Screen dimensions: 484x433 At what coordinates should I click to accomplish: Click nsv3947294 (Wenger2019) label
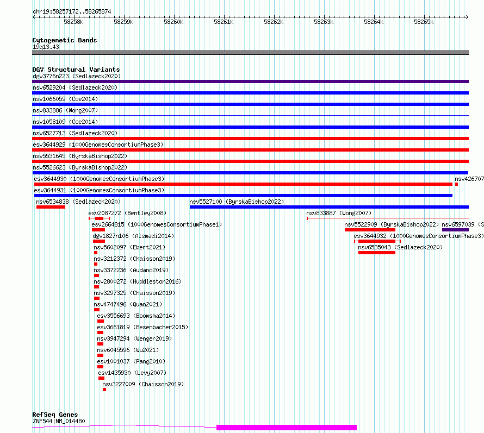[x=134, y=338]
